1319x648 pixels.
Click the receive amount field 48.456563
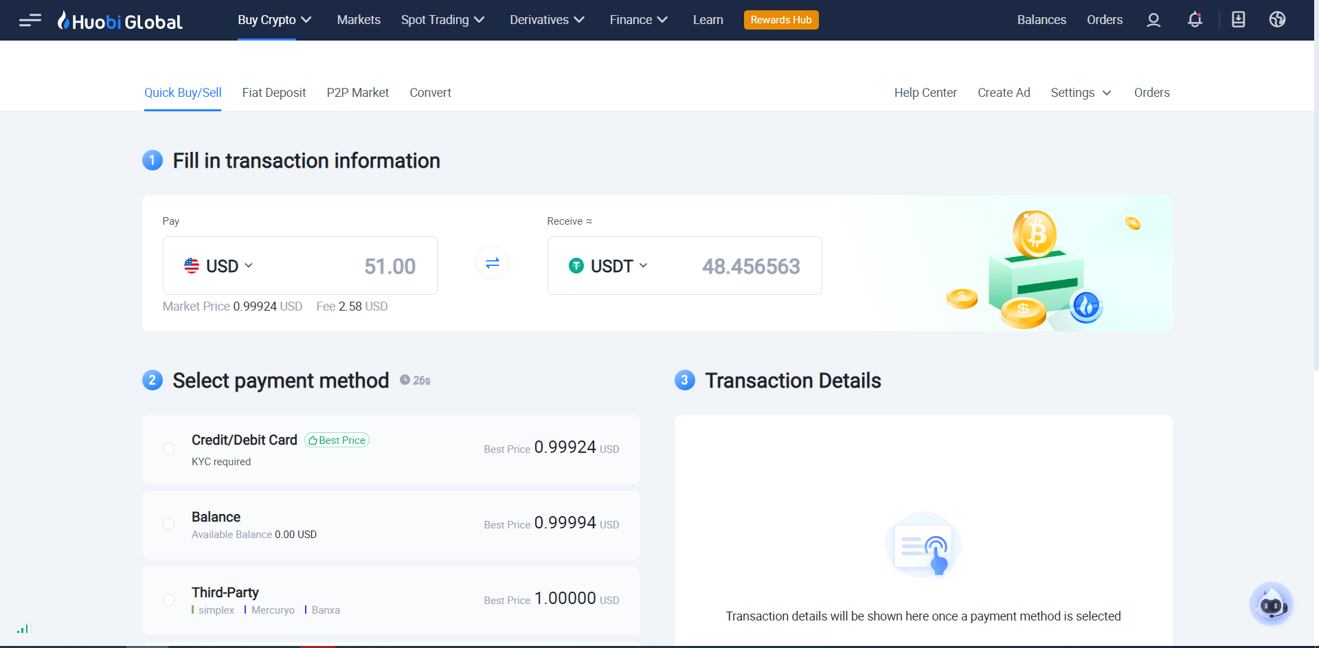coord(751,267)
